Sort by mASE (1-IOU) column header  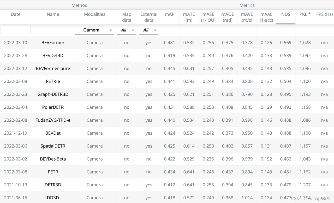[x=208, y=17]
